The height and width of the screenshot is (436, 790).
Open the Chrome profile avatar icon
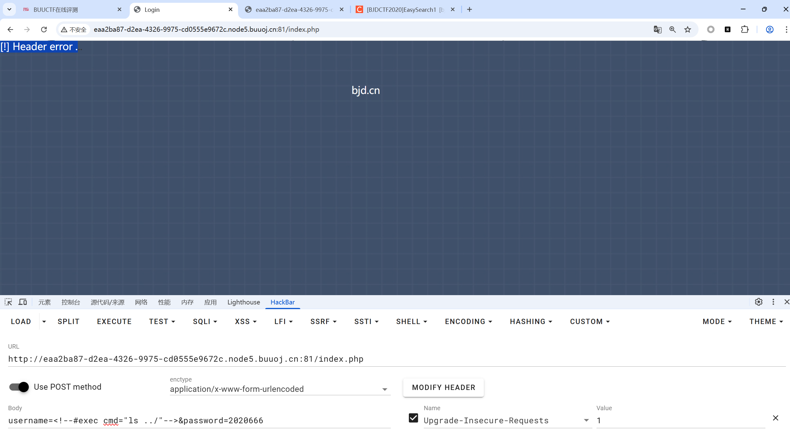coord(769,30)
